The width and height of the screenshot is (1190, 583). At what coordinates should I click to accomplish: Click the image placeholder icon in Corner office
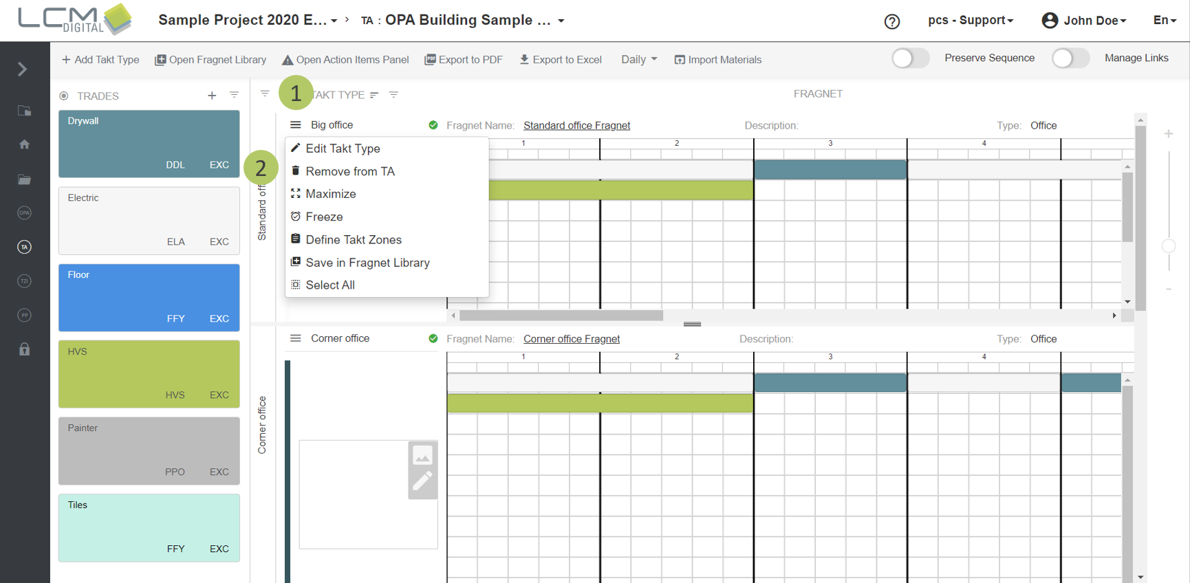422,455
